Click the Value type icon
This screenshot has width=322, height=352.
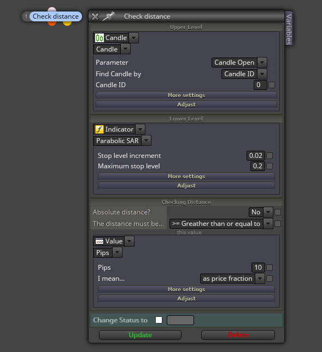click(99, 241)
